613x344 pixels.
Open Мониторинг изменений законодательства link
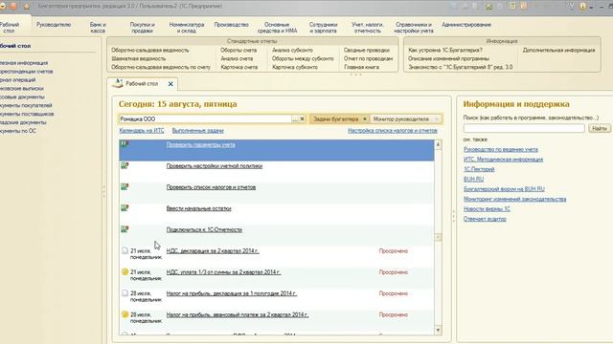(x=514, y=199)
